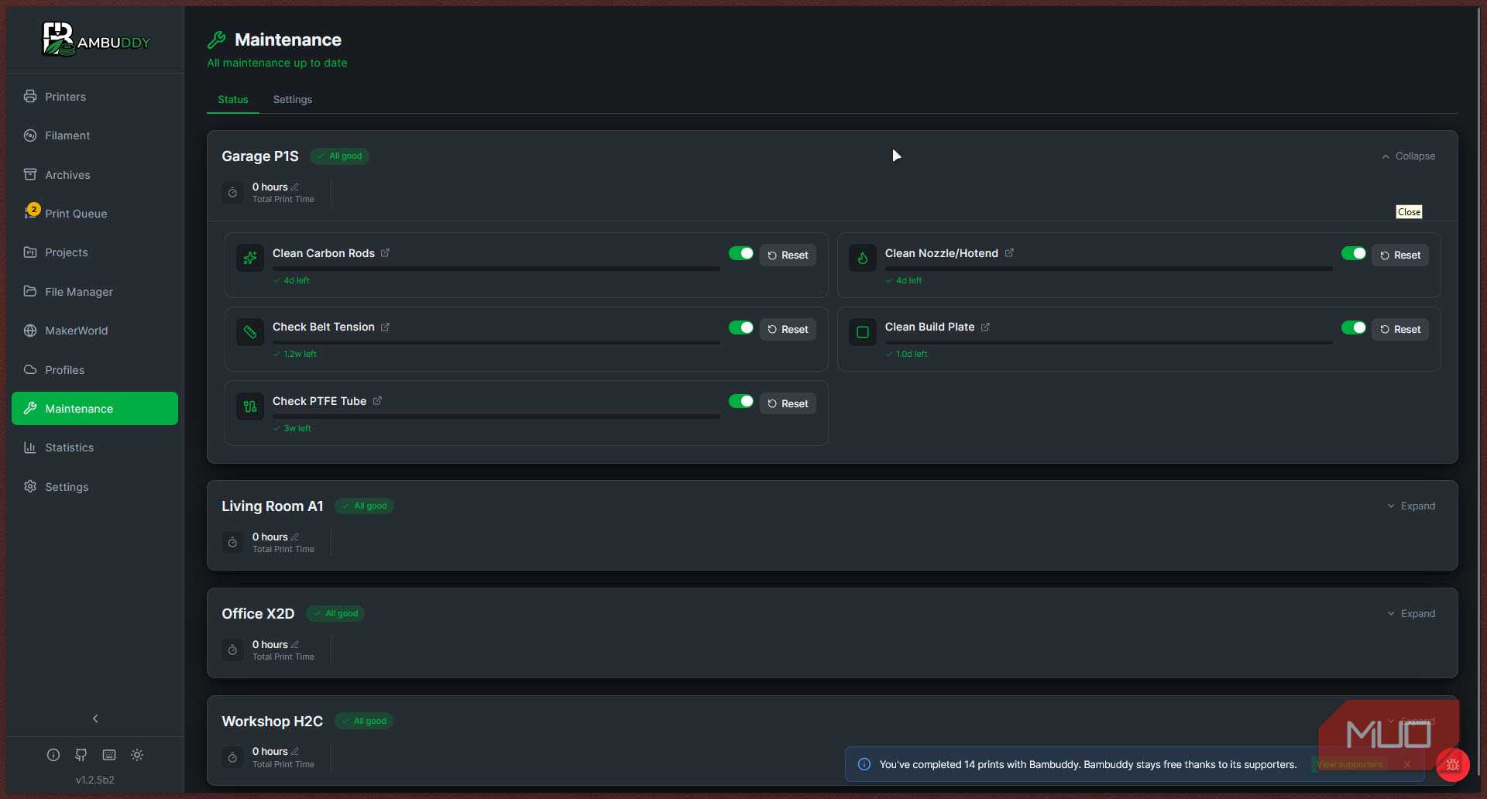
Task: Go to the Filament page
Action: (94, 135)
